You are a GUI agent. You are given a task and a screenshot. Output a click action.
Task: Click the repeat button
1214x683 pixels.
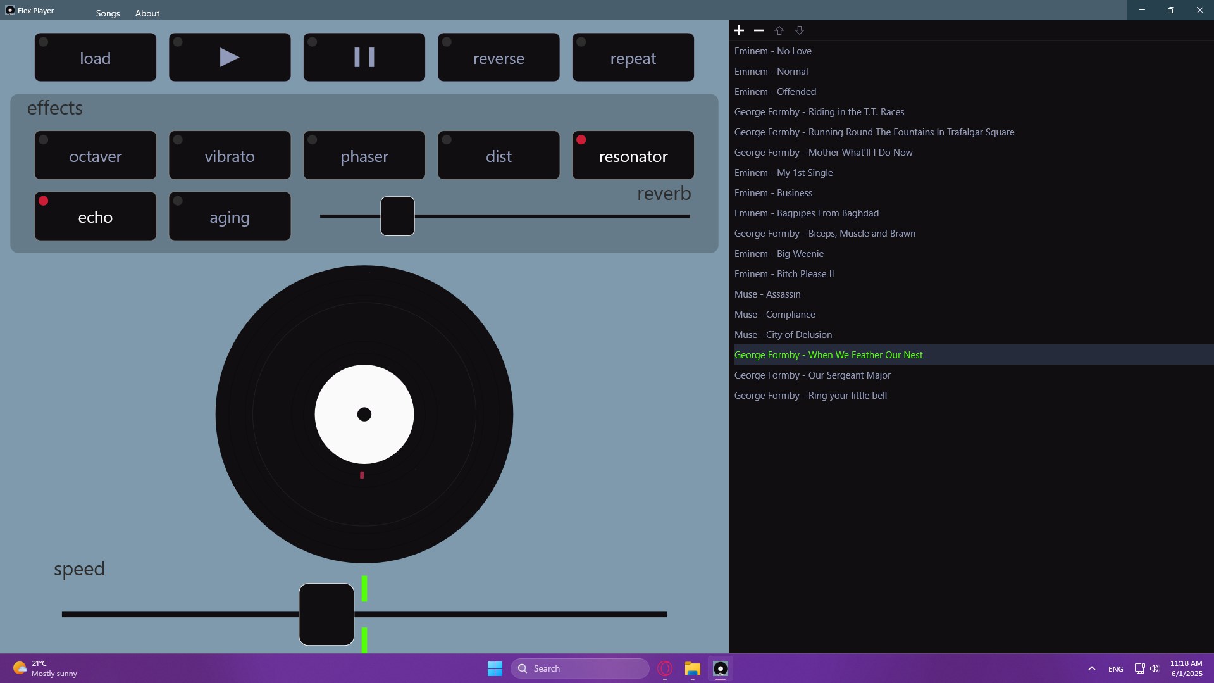633,57
